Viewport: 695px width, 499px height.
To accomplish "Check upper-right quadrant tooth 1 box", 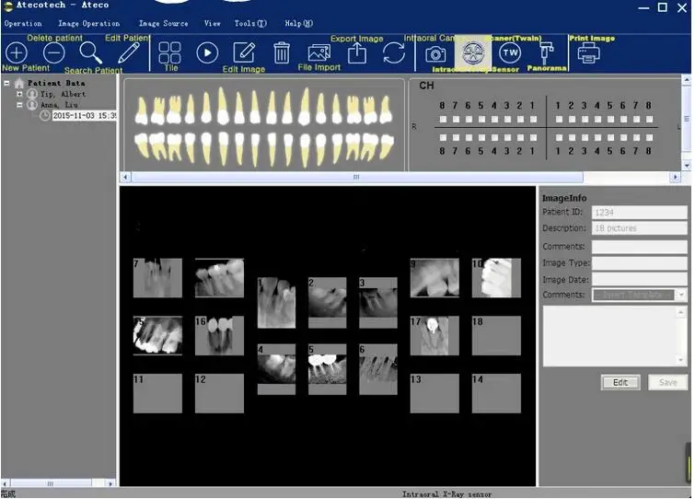I will [559, 120].
